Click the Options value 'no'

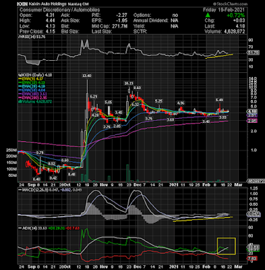(175, 16)
